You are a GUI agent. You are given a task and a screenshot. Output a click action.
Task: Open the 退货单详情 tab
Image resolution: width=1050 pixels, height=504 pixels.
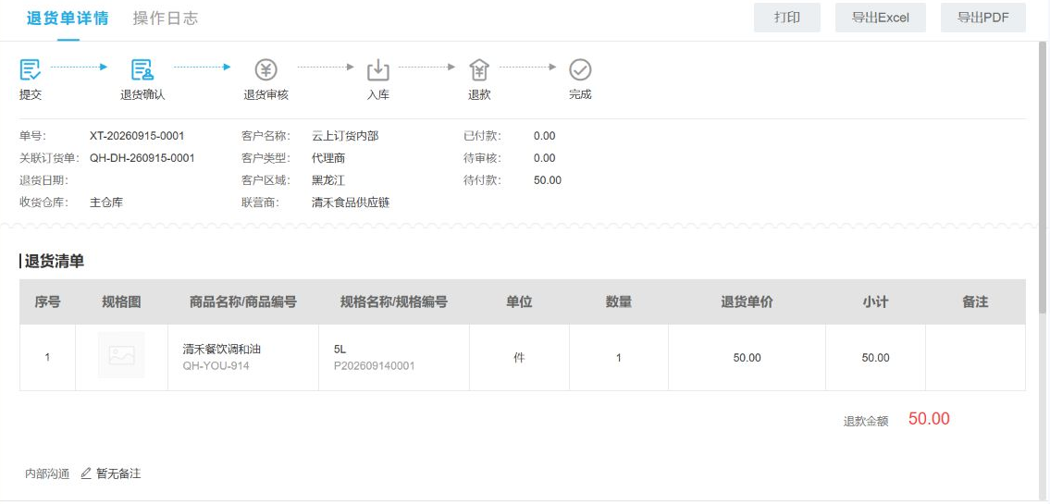(x=68, y=18)
